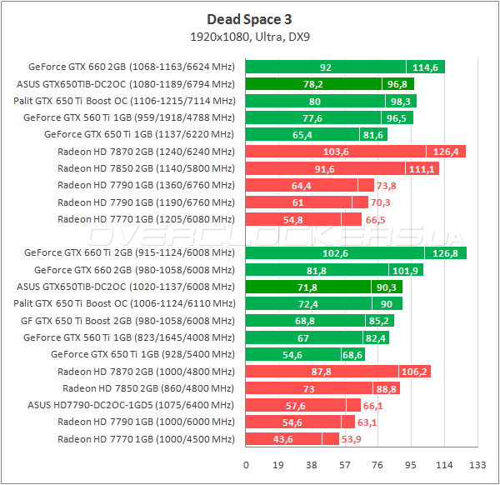Click the "1920x1080, Ultra, DX9" subtitle
The image size is (500, 485).
pyautogui.click(x=250, y=36)
